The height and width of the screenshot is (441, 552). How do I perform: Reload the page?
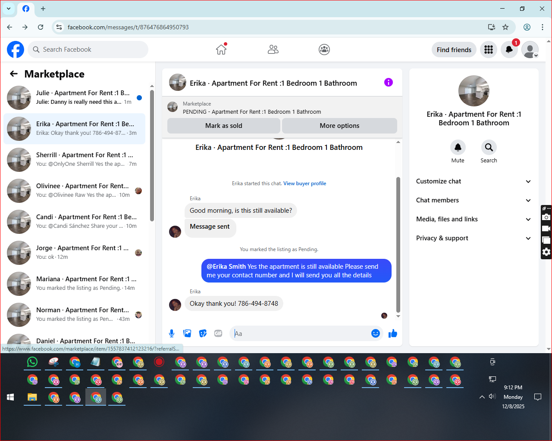point(41,27)
